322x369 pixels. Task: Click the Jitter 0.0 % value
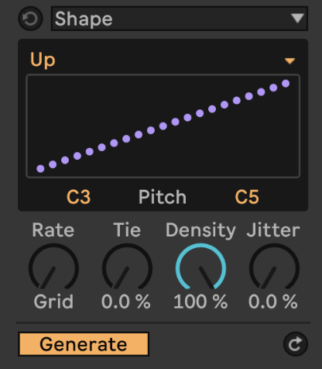273,302
